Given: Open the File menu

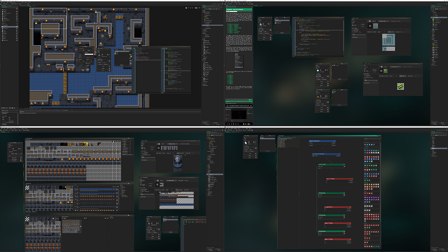Looking at the screenshot, I should tap(2, 2).
